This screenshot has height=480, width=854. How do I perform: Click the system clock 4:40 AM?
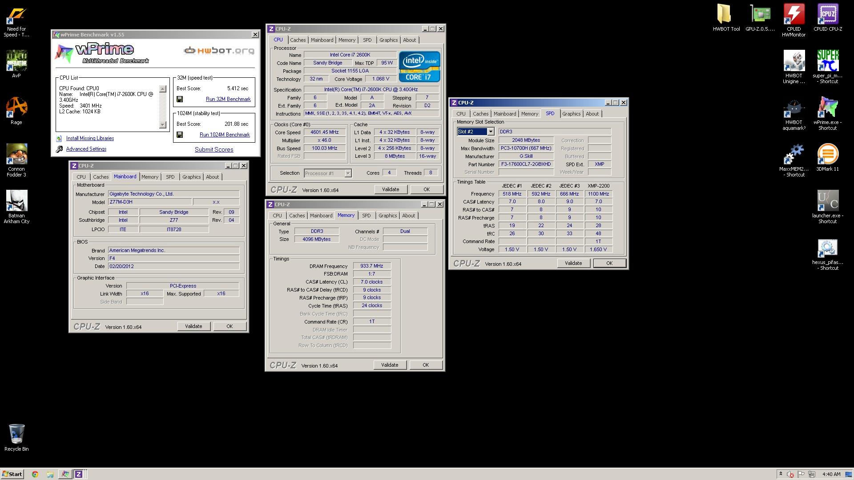[831, 474]
